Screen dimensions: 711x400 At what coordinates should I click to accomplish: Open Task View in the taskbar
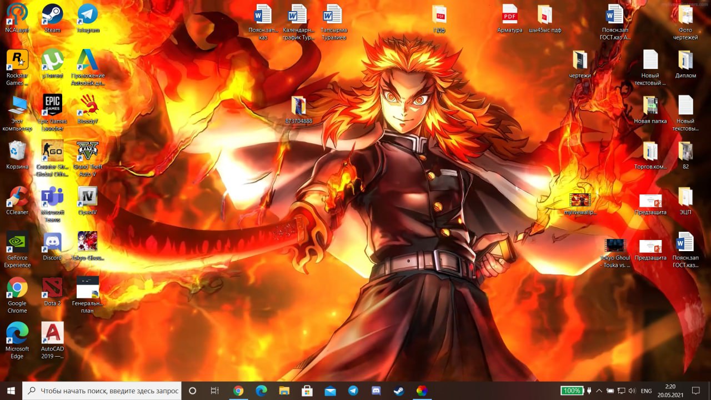point(215,391)
